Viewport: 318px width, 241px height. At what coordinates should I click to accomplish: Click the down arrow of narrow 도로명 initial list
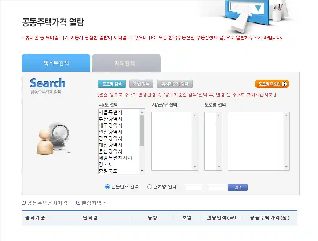point(219,167)
